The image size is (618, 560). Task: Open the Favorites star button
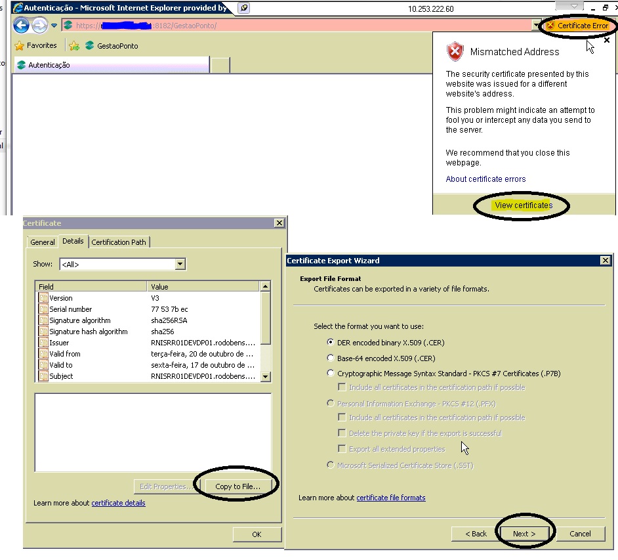tap(36, 46)
